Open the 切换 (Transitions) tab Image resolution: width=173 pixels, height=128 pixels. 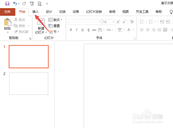pos(62,12)
